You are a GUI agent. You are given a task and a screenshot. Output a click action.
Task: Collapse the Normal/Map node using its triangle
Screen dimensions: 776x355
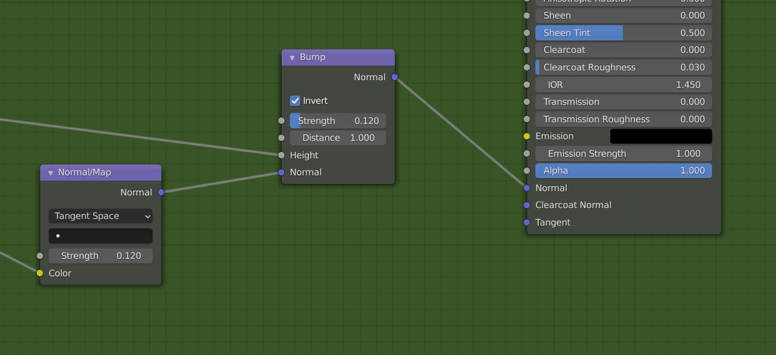point(51,173)
